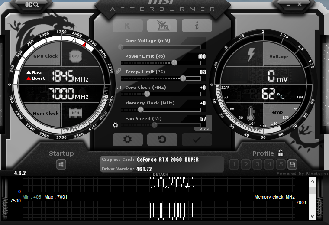Click the Temp. Limit slider handle
Viewport: 329px width, 225px height.
tap(183, 78)
